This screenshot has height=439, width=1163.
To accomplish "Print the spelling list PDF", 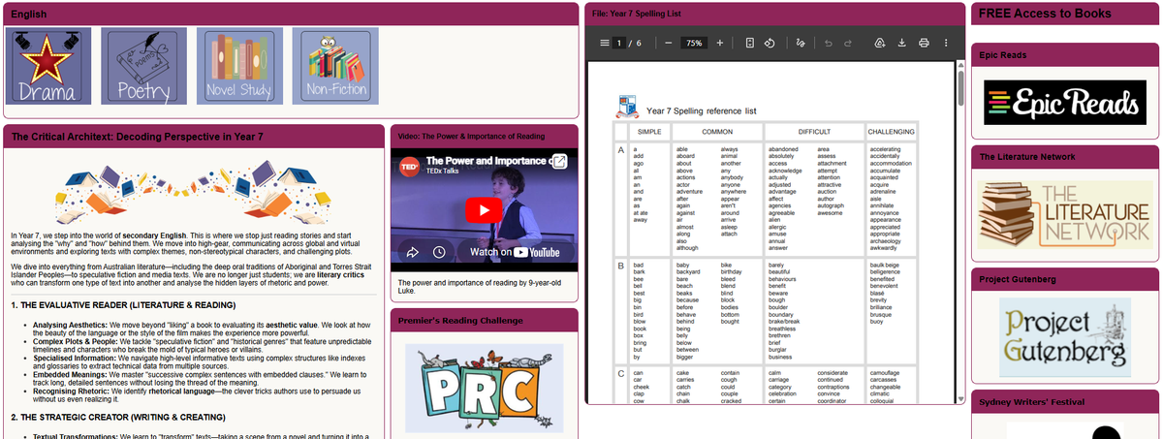I will point(924,43).
